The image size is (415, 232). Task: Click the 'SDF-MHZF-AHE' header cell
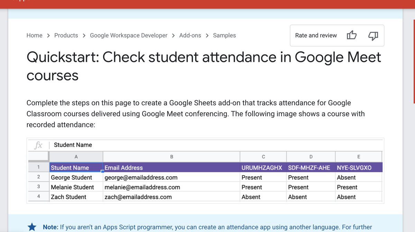[x=311, y=167]
